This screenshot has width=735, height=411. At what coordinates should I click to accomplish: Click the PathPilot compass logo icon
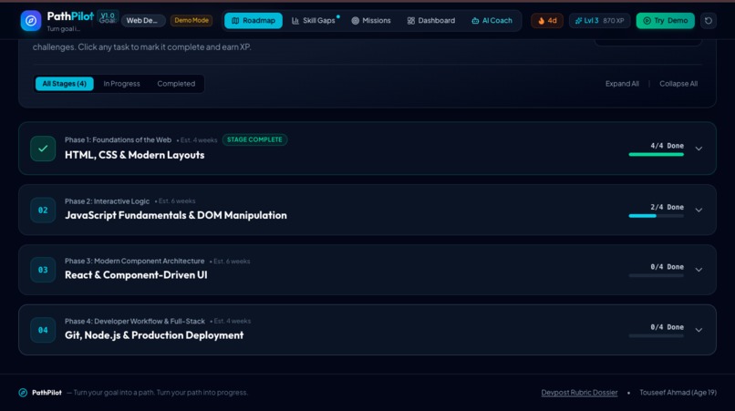click(x=31, y=21)
